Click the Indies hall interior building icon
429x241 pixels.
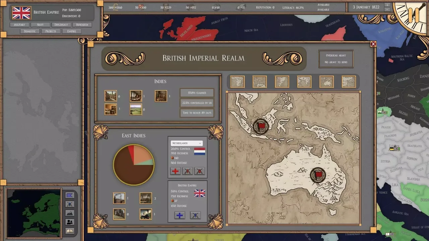[x=136, y=96]
